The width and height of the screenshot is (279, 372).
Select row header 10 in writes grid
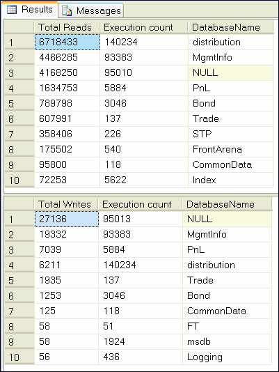point(19,357)
